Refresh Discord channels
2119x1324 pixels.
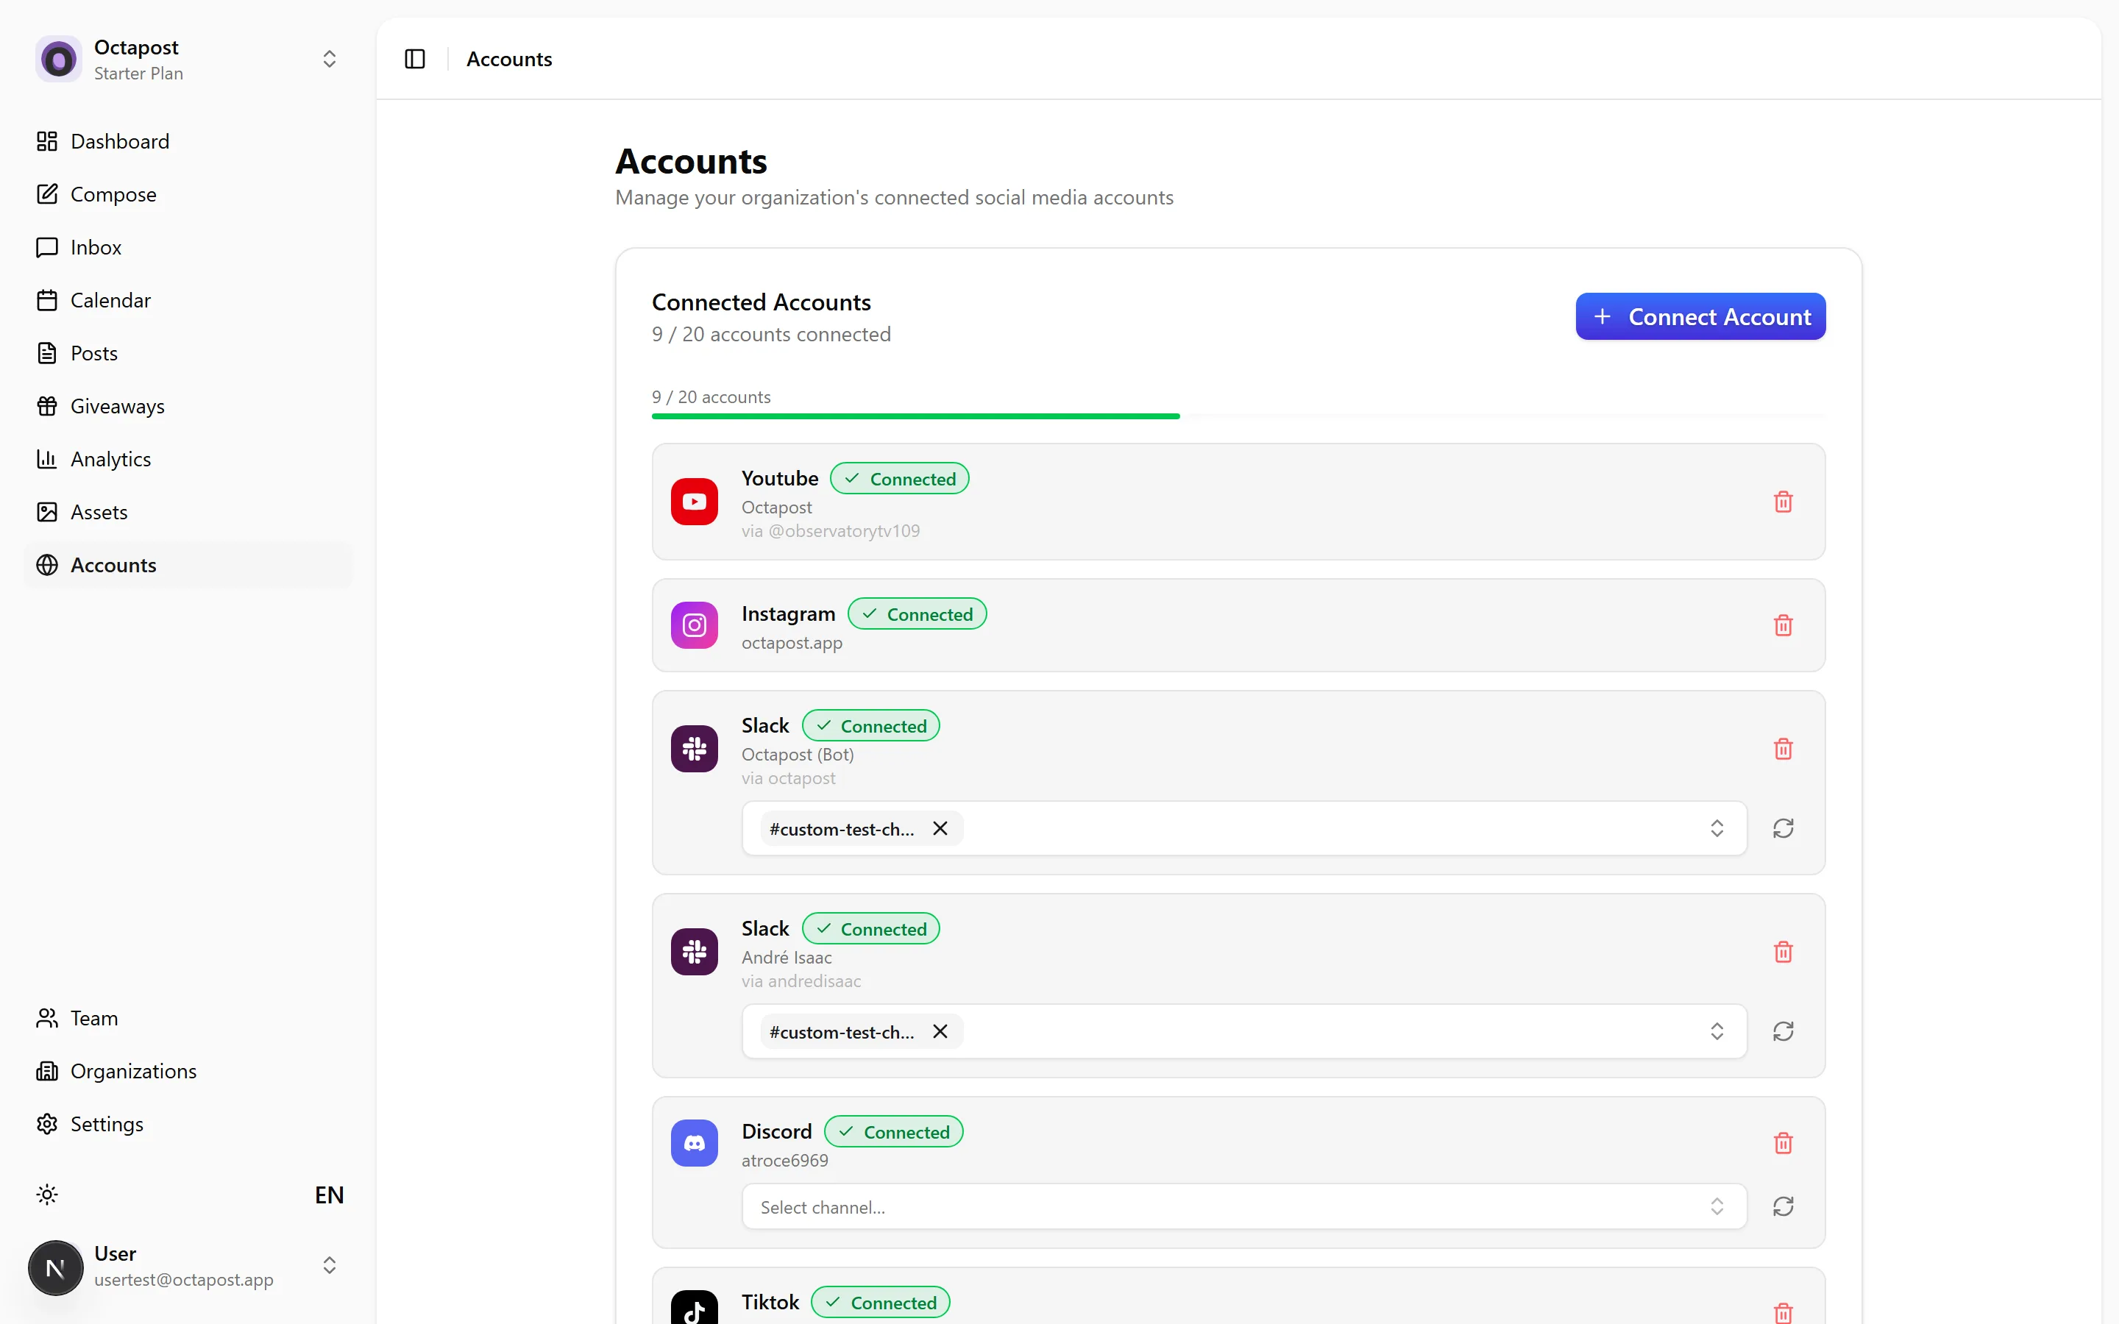tap(1783, 1206)
